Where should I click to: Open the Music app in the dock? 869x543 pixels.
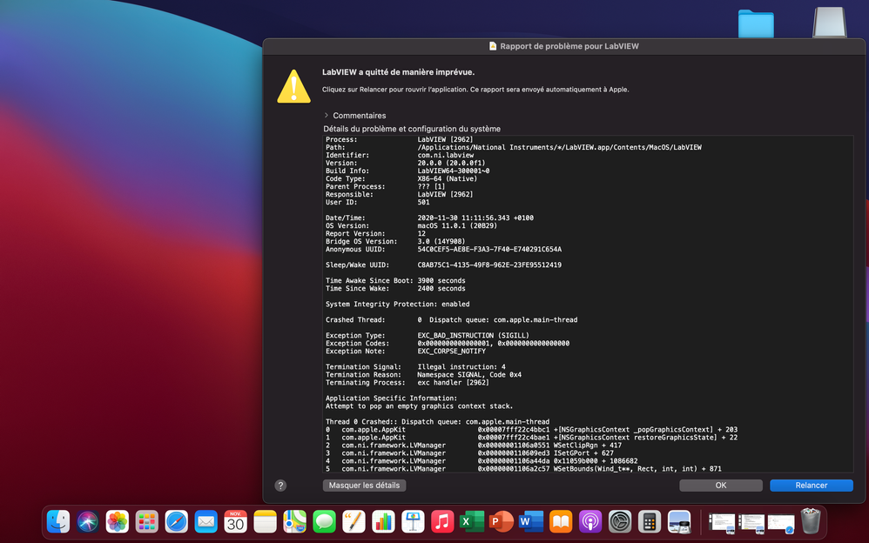tap(442, 521)
